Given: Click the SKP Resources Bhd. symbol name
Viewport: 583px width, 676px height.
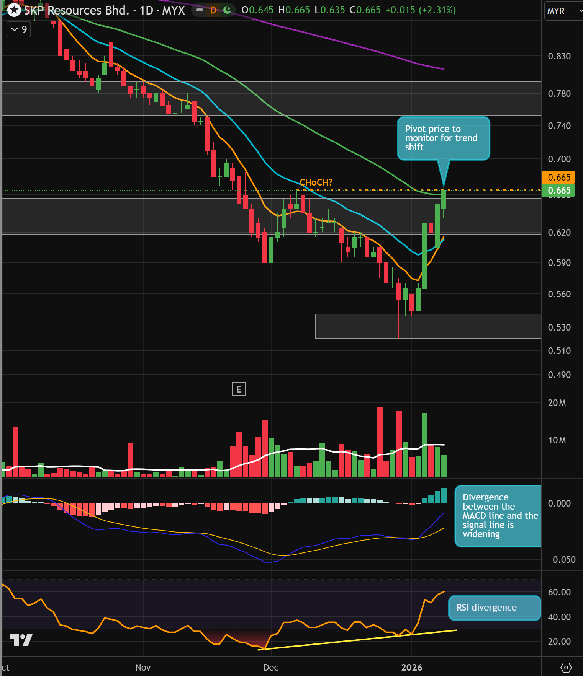Looking at the screenshot, I should pos(77,10).
